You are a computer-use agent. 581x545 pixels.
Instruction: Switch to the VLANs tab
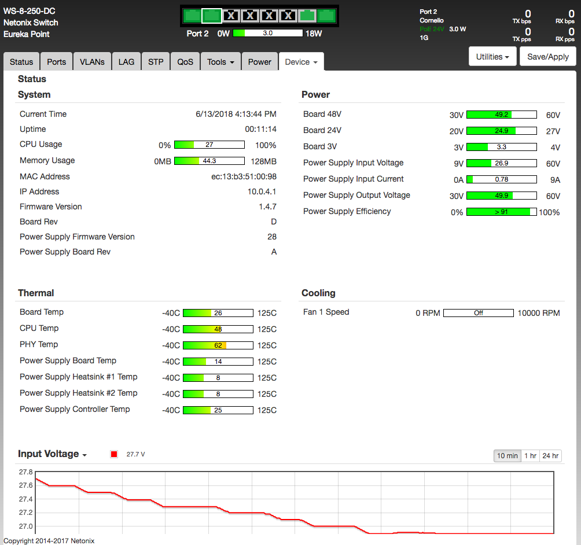(x=92, y=62)
